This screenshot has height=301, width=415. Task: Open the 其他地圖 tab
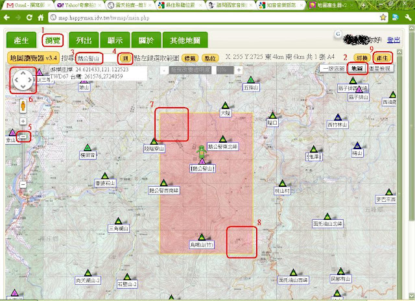185,40
